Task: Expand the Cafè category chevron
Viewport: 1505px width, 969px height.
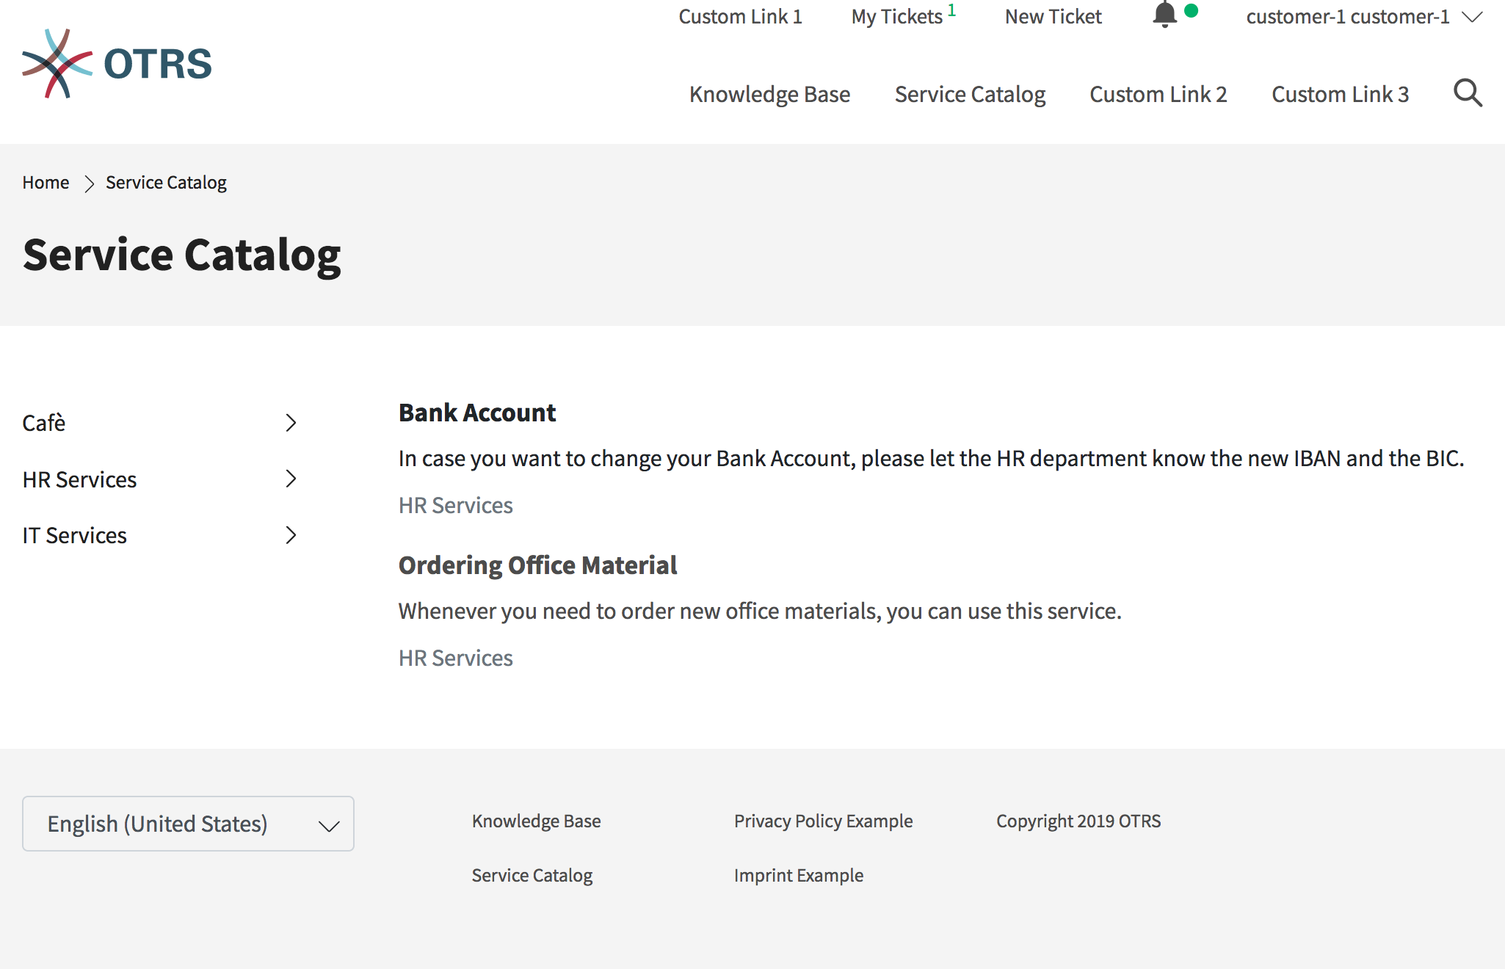Action: point(291,423)
